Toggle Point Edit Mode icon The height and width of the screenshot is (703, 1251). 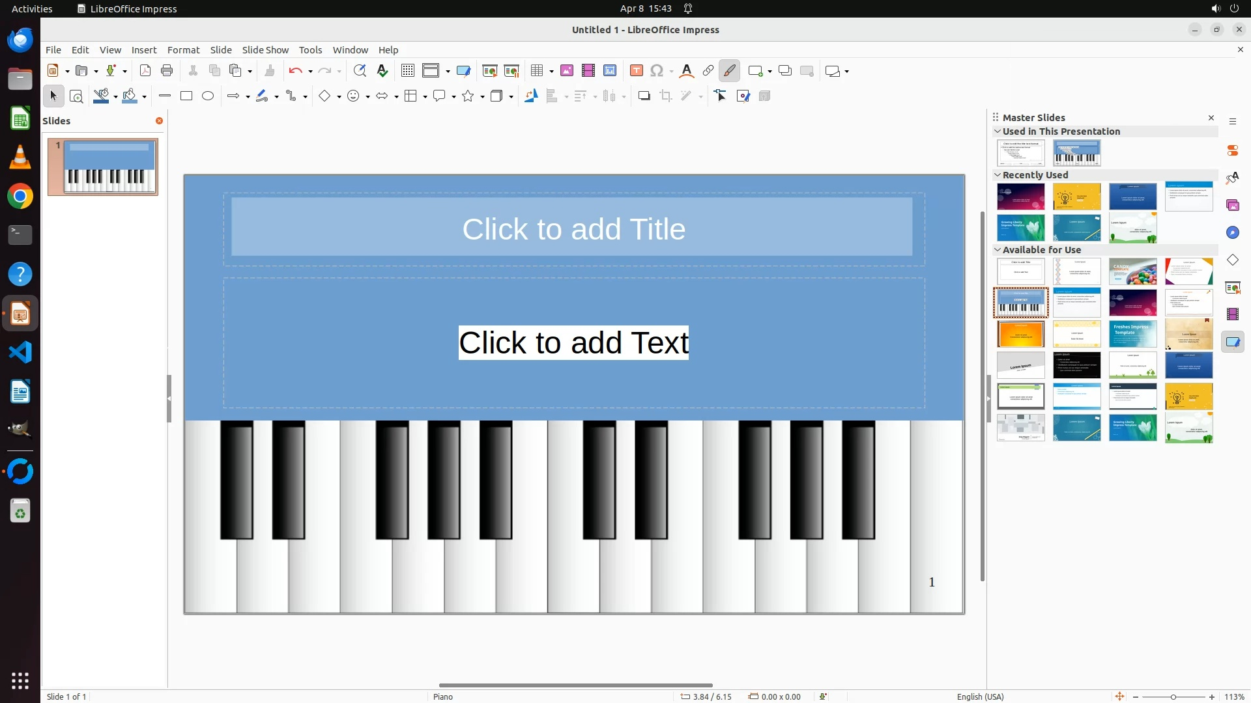point(721,96)
